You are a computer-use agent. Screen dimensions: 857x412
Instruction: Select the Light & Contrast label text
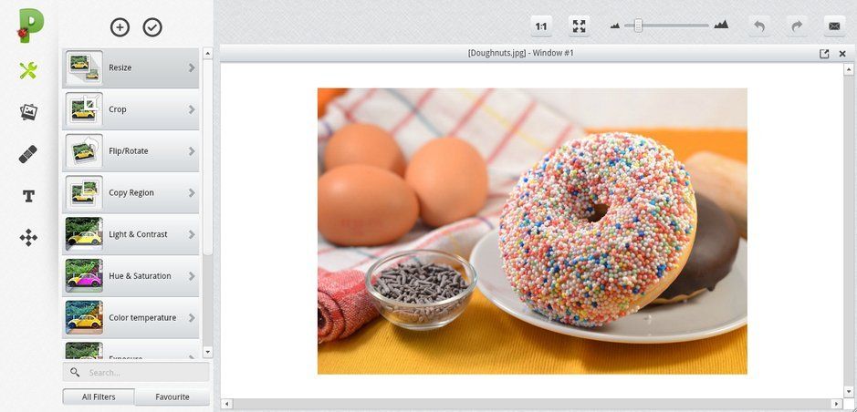click(139, 234)
